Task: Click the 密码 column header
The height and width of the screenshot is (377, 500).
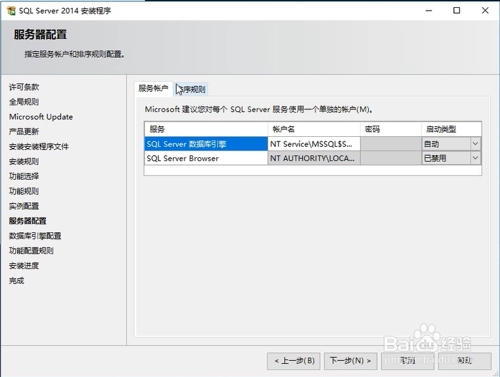Action: [391, 129]
